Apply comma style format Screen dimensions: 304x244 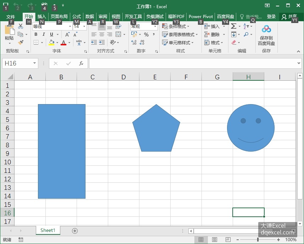[x=154, y=35]
